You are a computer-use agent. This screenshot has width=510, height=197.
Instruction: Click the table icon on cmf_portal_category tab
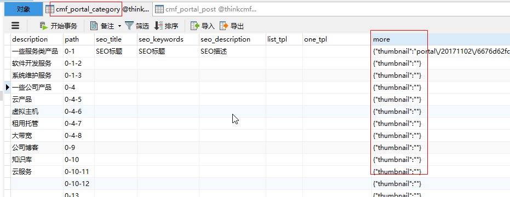49,9
